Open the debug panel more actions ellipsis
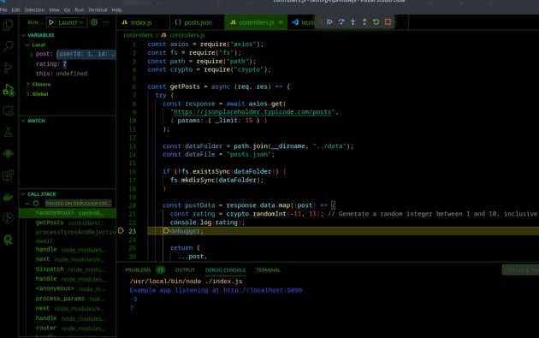The width and height of the screenshot is (539, 338). tap(106, 22)
